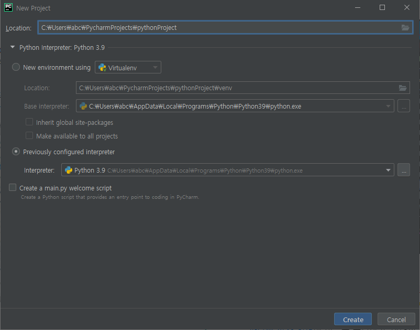
Task: Click the Create button
Action: pyautogui.click(x=353, y=320)
